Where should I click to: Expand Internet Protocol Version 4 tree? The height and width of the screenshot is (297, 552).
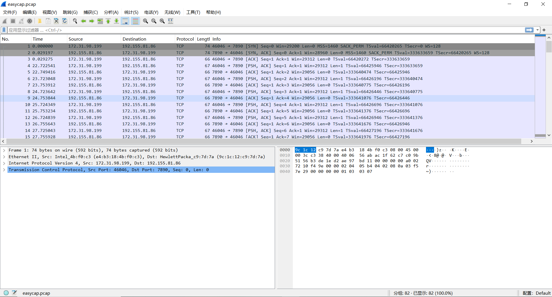(4, 163)
